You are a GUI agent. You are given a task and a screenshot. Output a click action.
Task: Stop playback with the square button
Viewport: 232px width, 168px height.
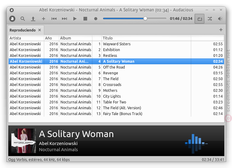(x=85, y=19)
